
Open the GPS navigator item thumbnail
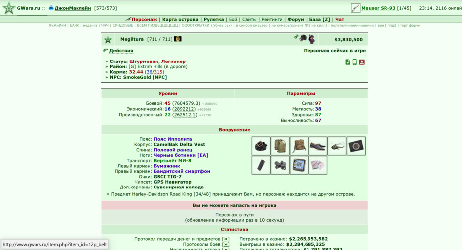coord(299,165)
